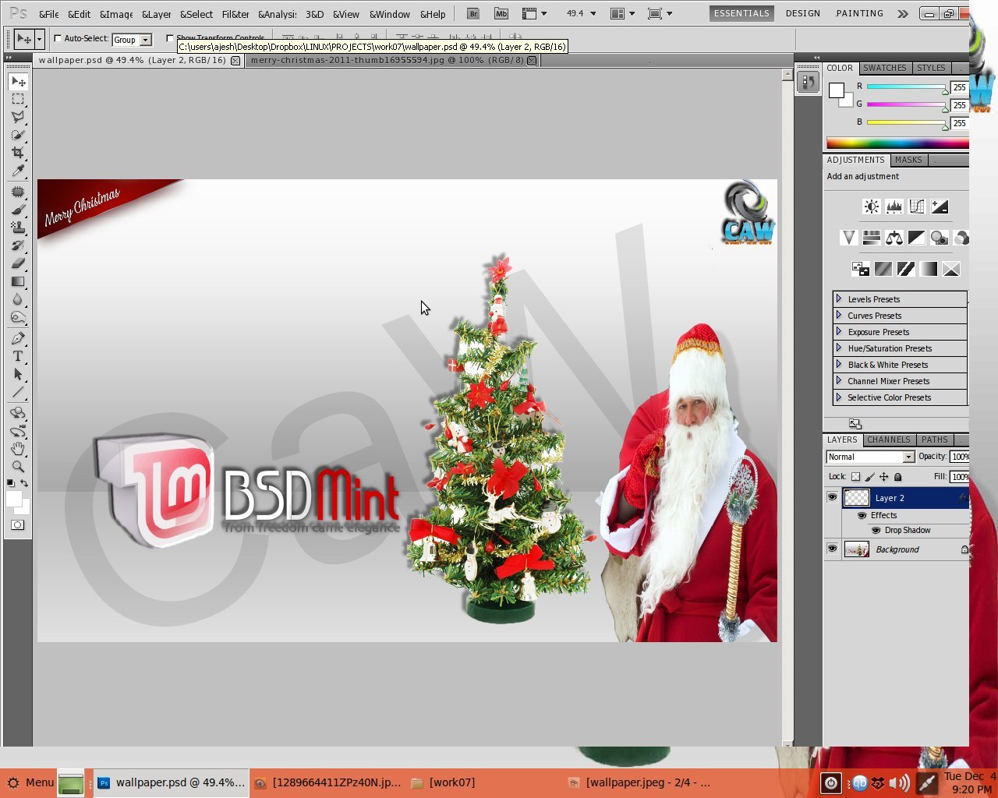Hide the Layer 2 layer
Screen dimensions: 998x798
832,497
